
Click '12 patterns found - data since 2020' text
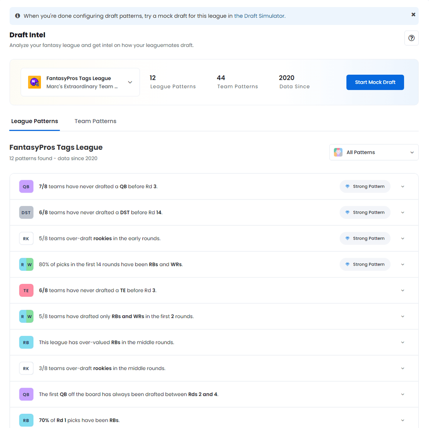coord(53,158)
